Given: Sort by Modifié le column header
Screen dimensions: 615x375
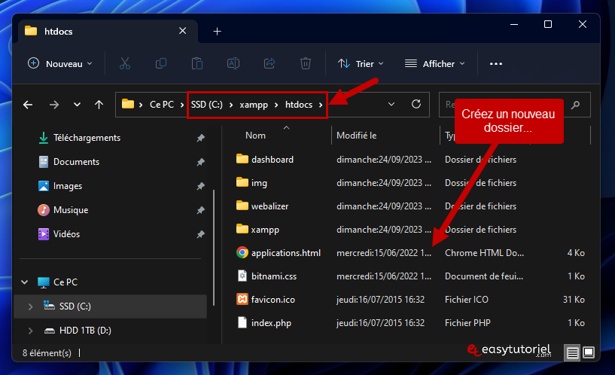Looking at the screenshot, I should click(356, 136).
